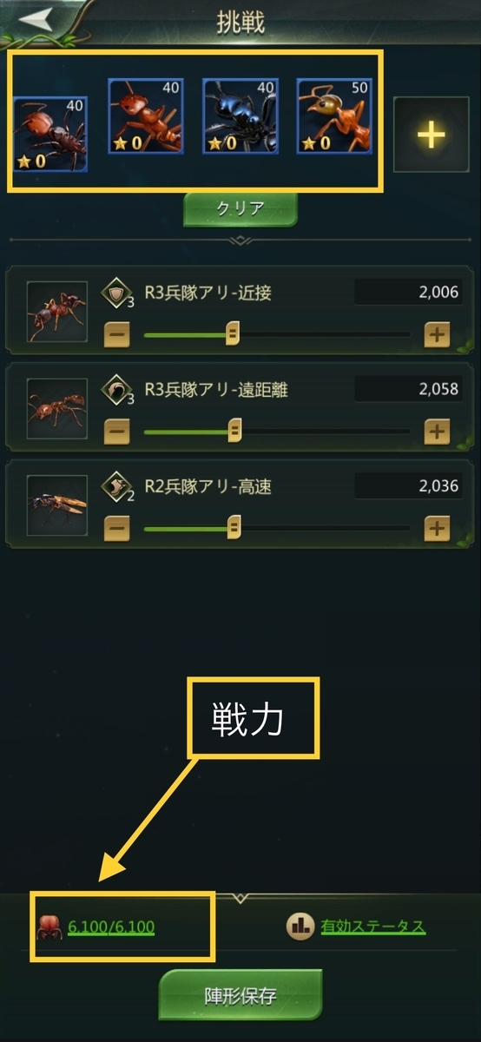This screenshot has width=481, height=1042.
Task: Open the R2 high-speed ant portrait
Action: point(57,505)
